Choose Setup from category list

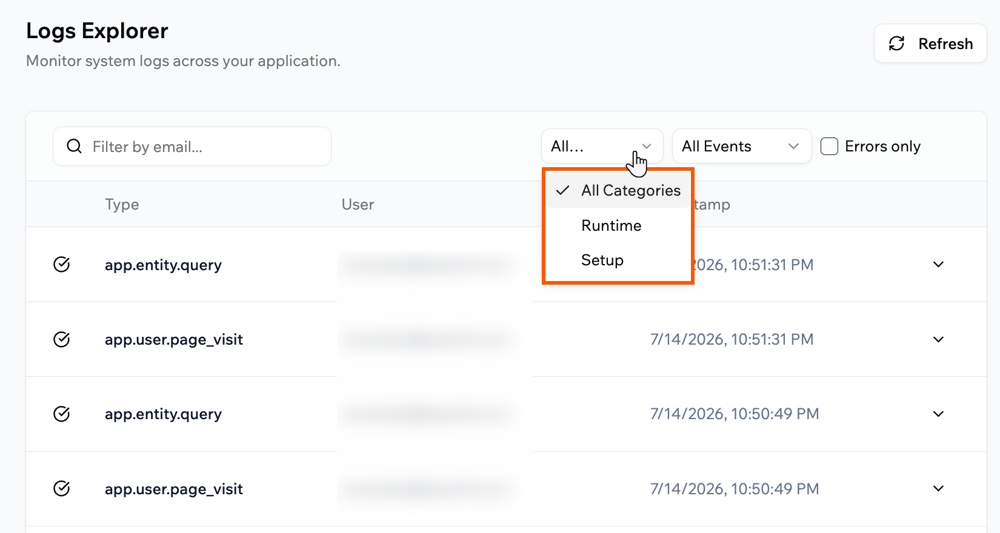(x=618, y=260)
